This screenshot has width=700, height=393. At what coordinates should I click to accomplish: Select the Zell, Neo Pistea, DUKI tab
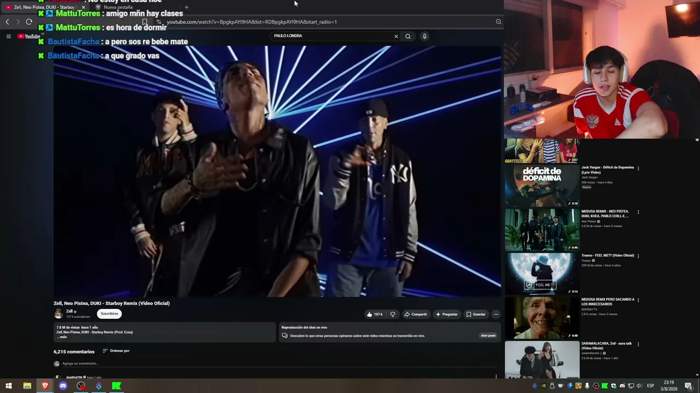(x=45, y=7)
